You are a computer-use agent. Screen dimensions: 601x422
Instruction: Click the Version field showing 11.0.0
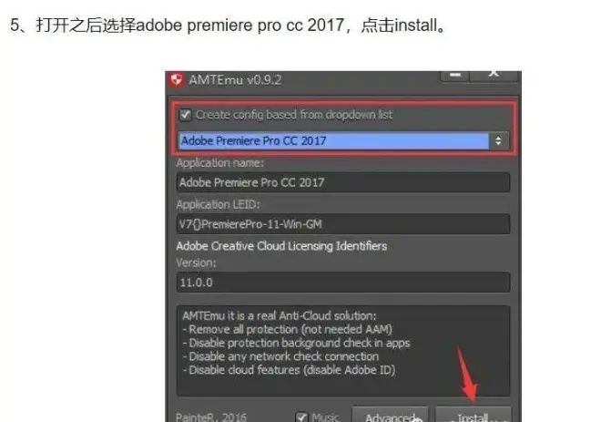pos(343,283)
